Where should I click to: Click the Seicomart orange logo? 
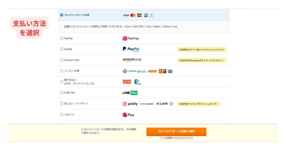[153, 71]
